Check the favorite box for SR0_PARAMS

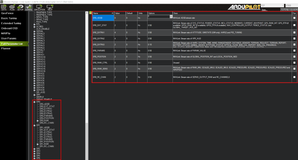point(294,51)
